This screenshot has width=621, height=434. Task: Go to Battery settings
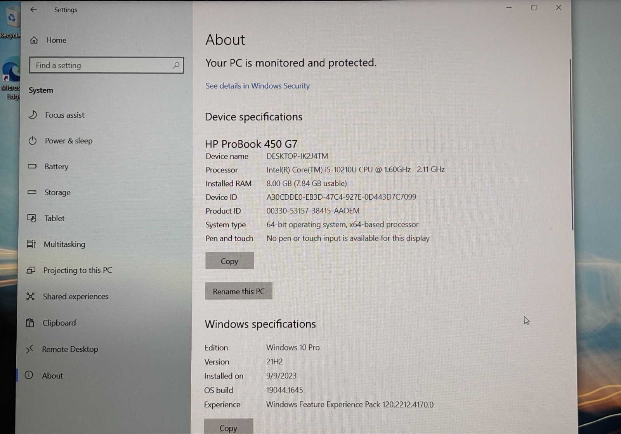(56, 167)
